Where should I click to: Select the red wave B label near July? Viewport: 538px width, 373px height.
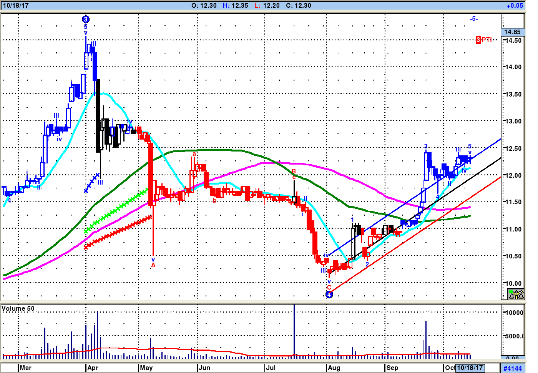coord(294,171)
